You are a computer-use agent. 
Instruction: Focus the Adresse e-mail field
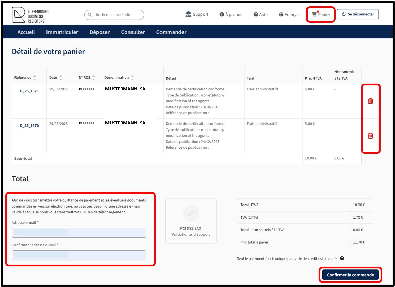tap(79, 233)
